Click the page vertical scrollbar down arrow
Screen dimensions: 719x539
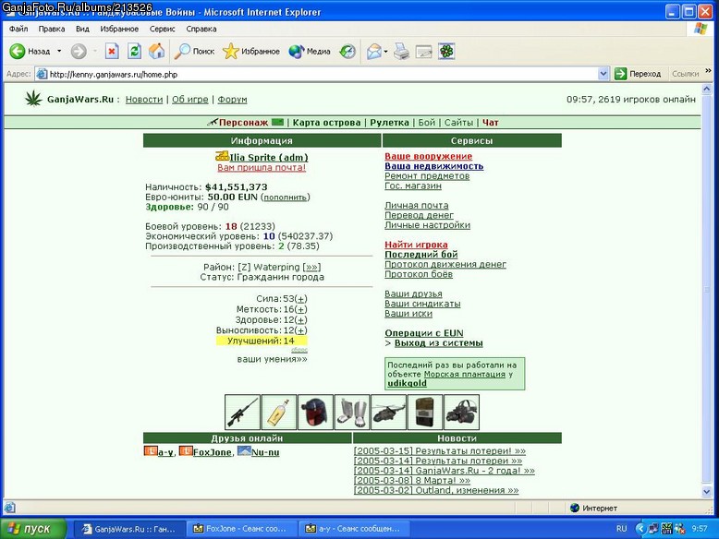707,491
